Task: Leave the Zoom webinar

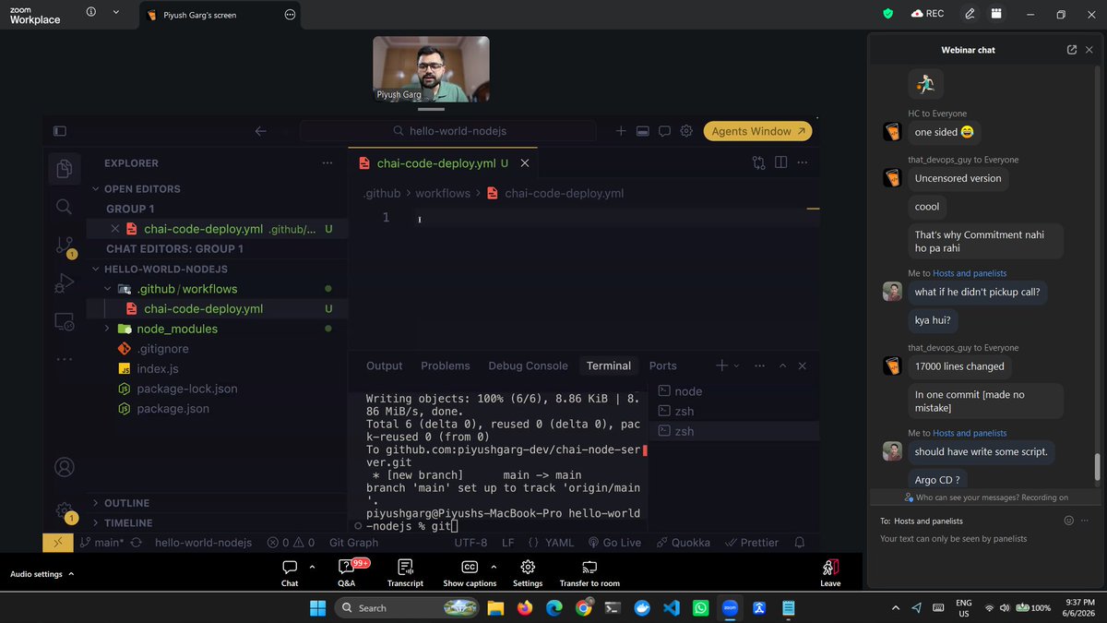Action: 830,572
